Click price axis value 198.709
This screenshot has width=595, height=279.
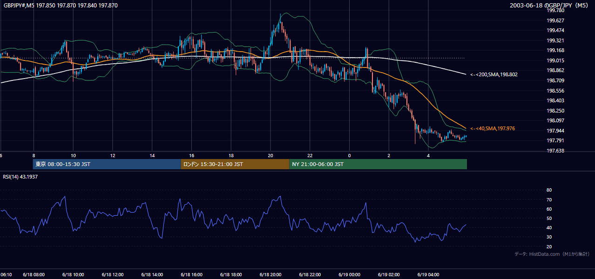(x=555, y=80)
